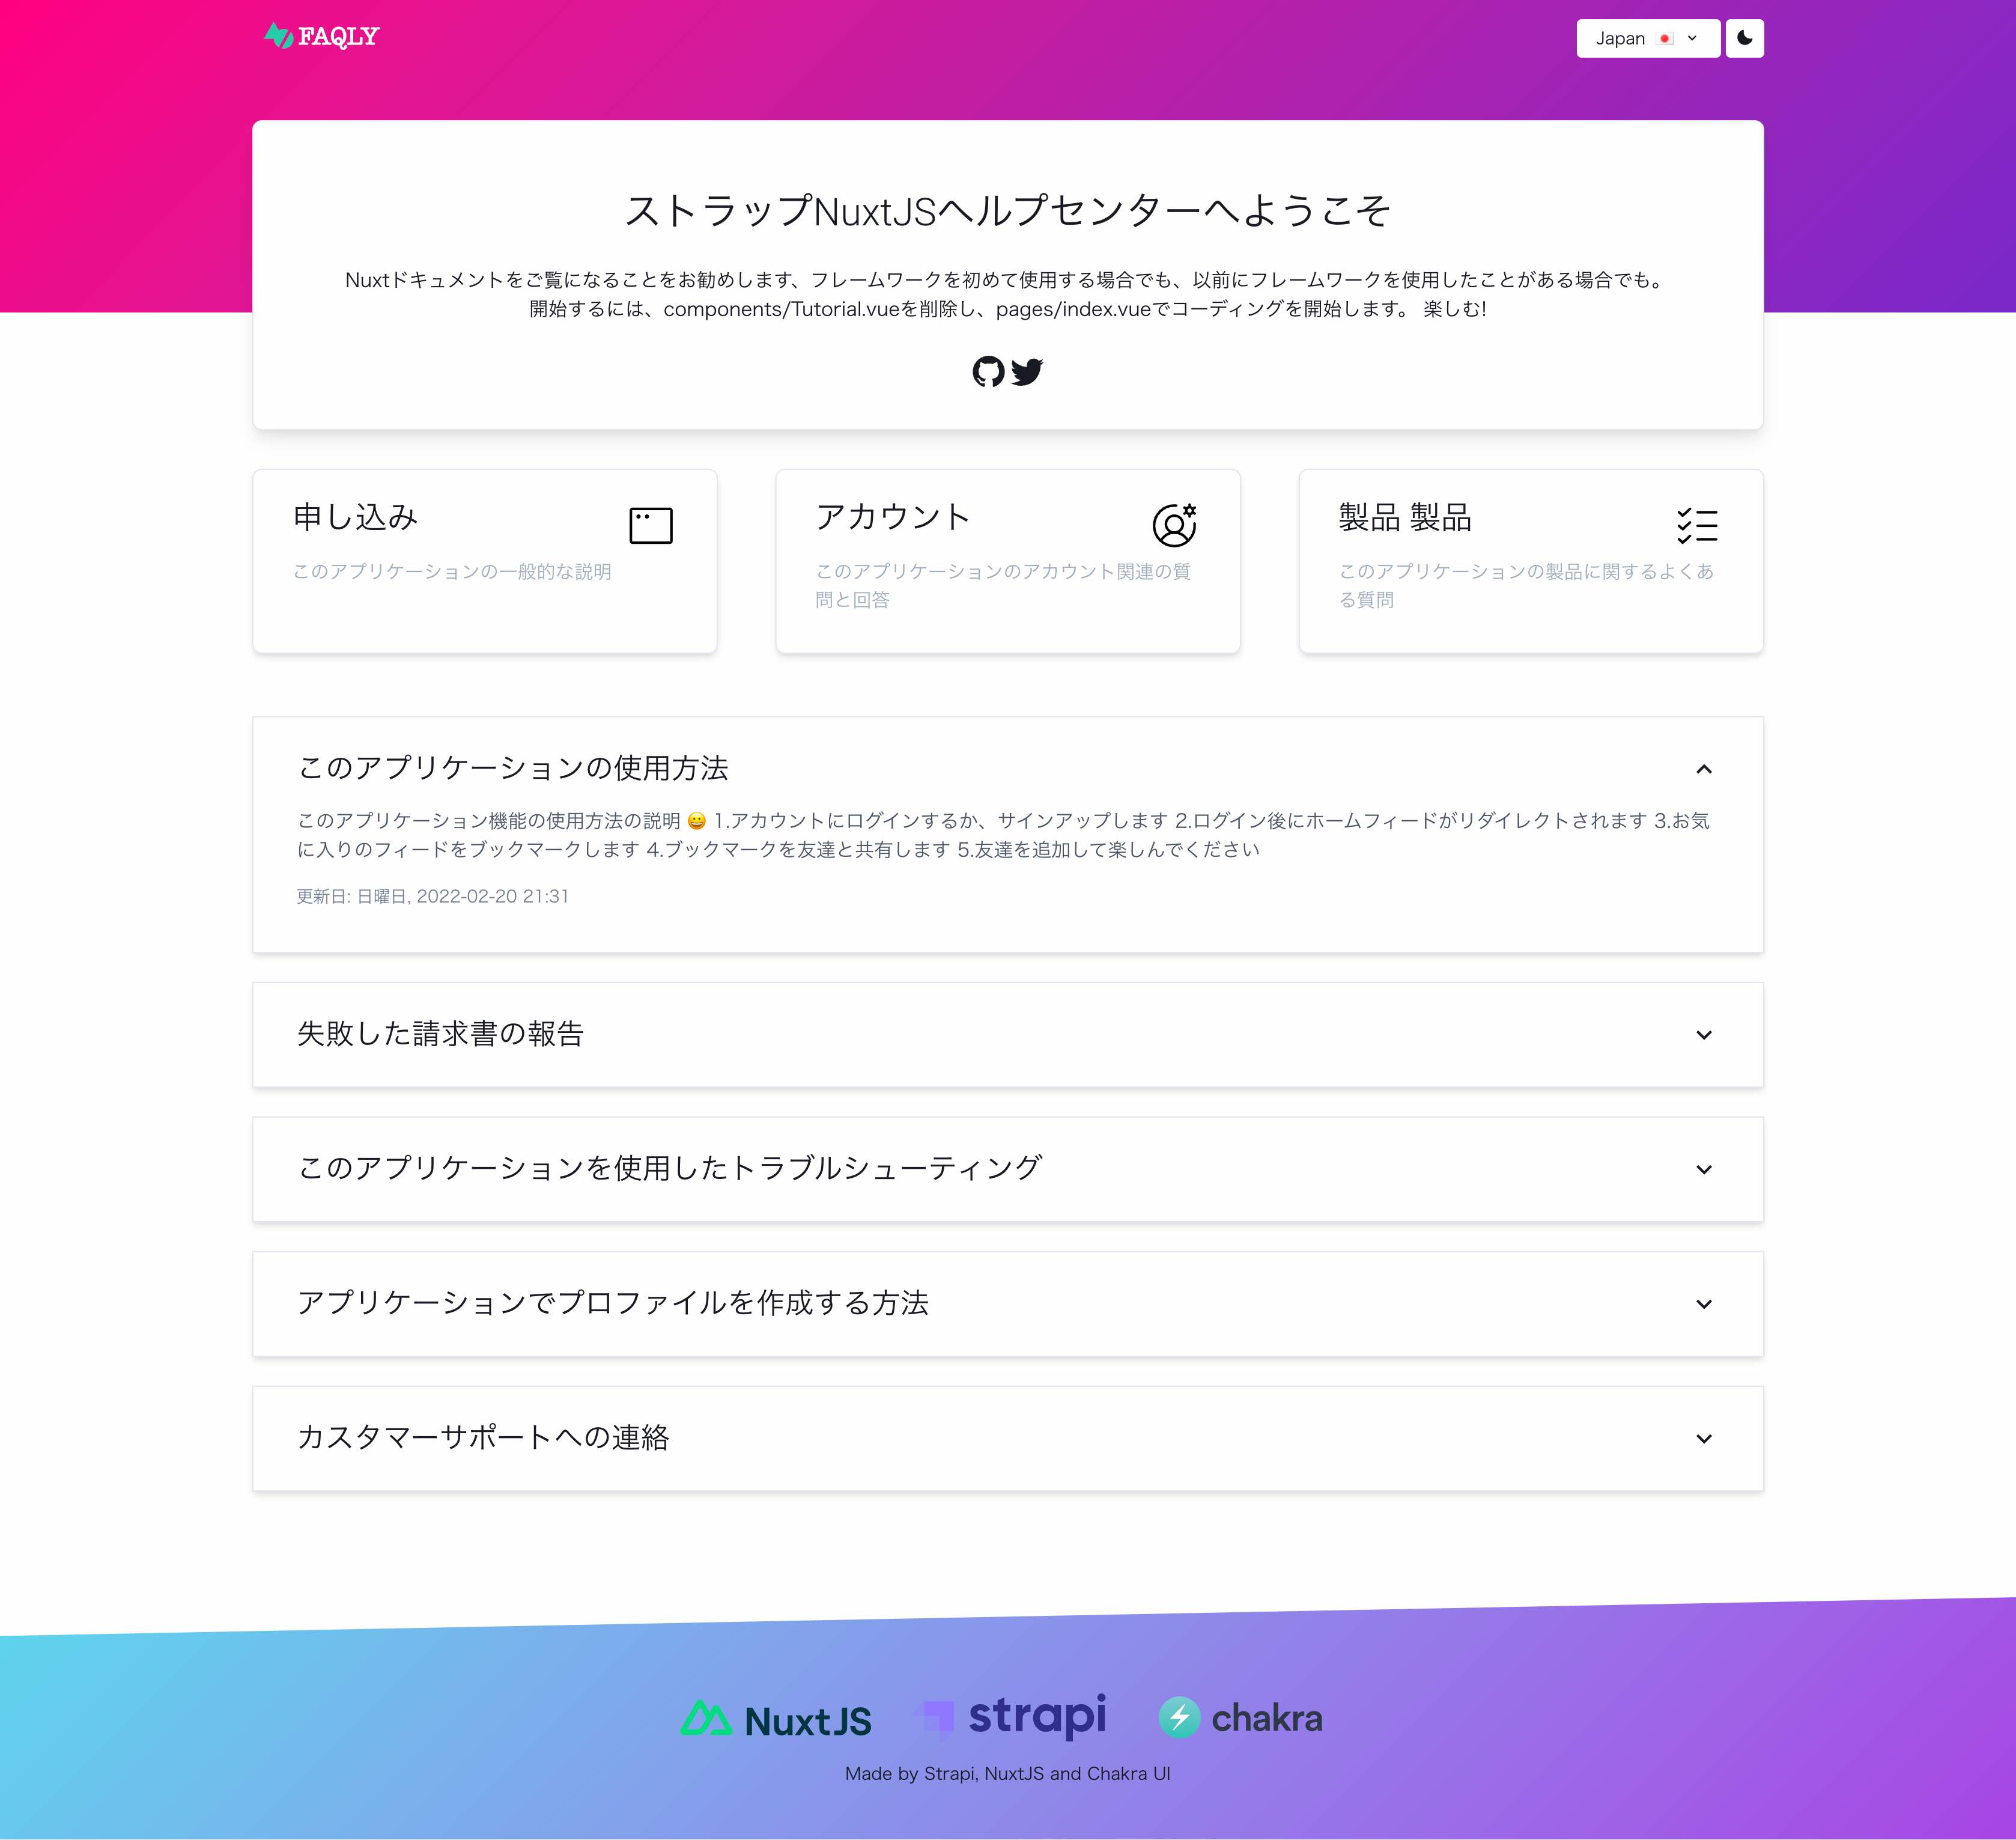Toggle dark mode moon icon
Image resolution: width=2016 pixels, height=1840 pixels.
[x=1744, y=37]
